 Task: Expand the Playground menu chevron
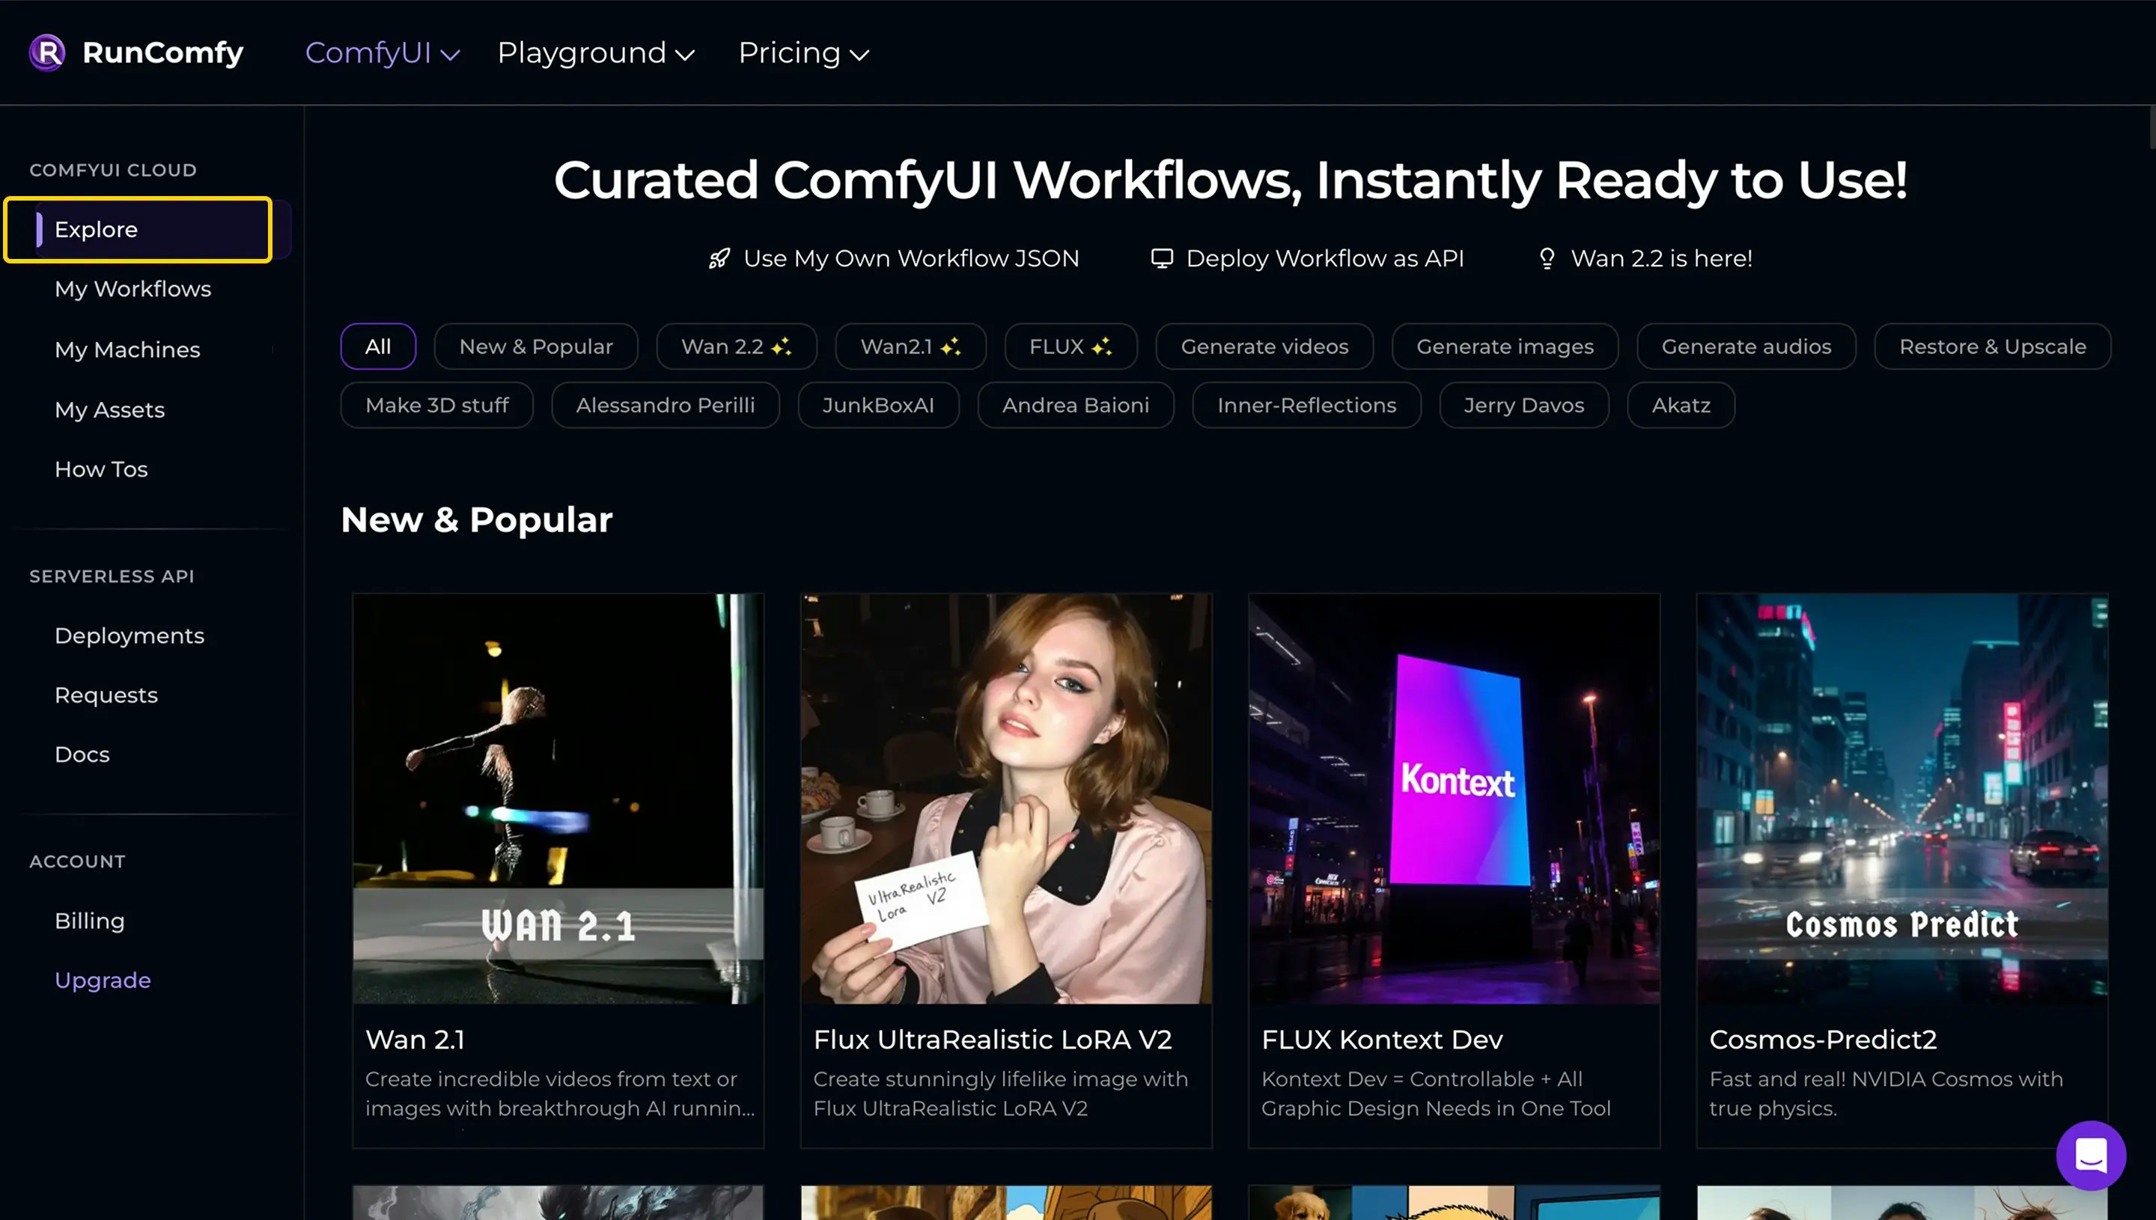684,55
